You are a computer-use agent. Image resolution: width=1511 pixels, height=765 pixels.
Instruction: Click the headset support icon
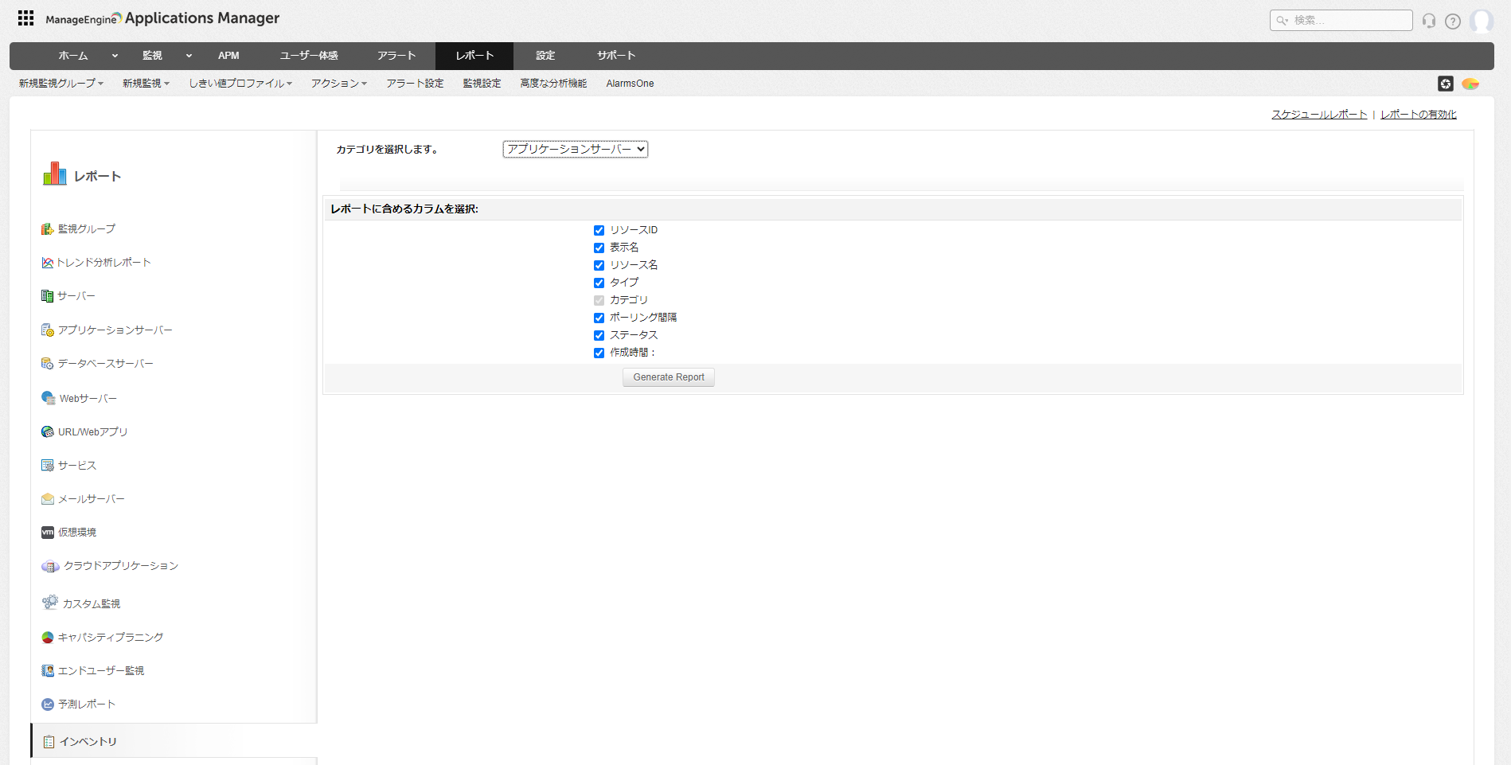[1429, 21]
